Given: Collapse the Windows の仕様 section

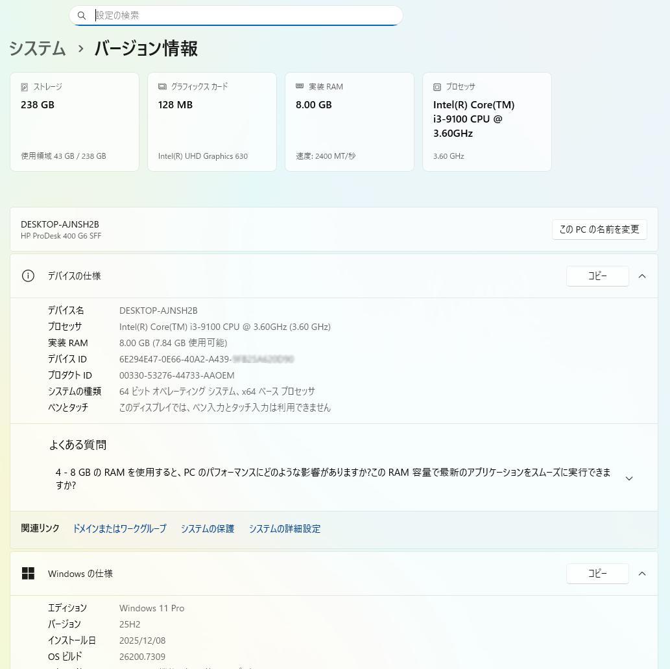Looking at the screenshot, I should [x=641, y=573].
